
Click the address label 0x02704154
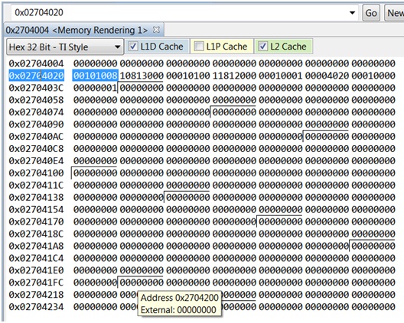coord(36,209)
